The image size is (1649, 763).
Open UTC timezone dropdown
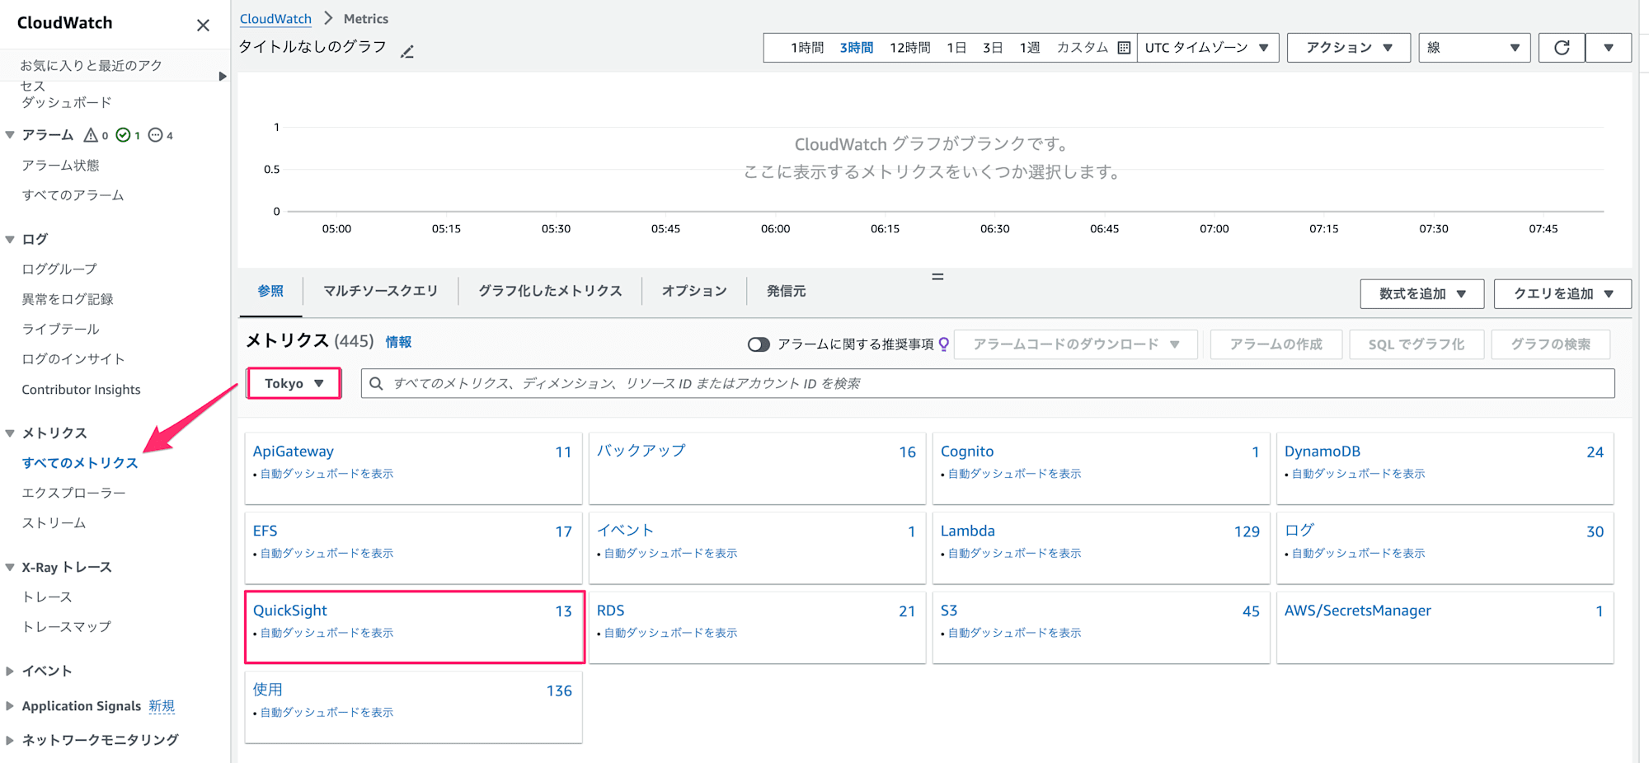(1207, 48)
